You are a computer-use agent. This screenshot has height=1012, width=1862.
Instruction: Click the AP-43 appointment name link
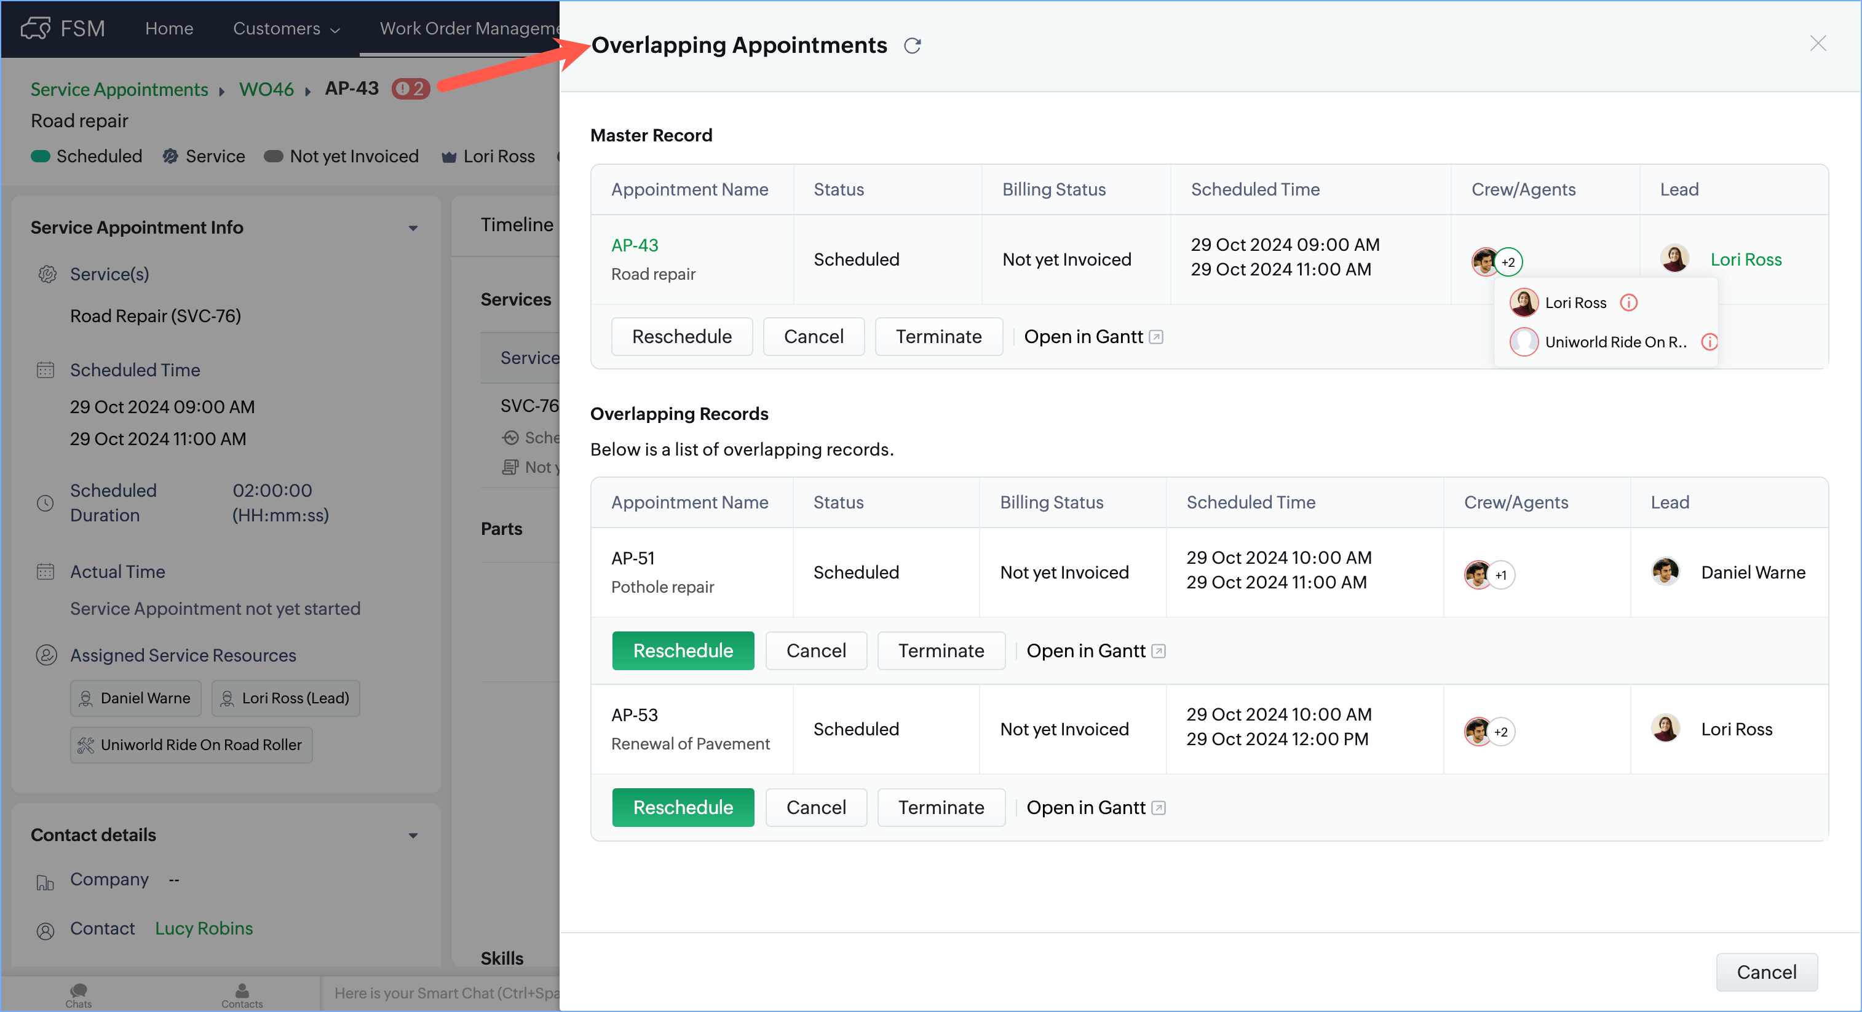point(635,245)
